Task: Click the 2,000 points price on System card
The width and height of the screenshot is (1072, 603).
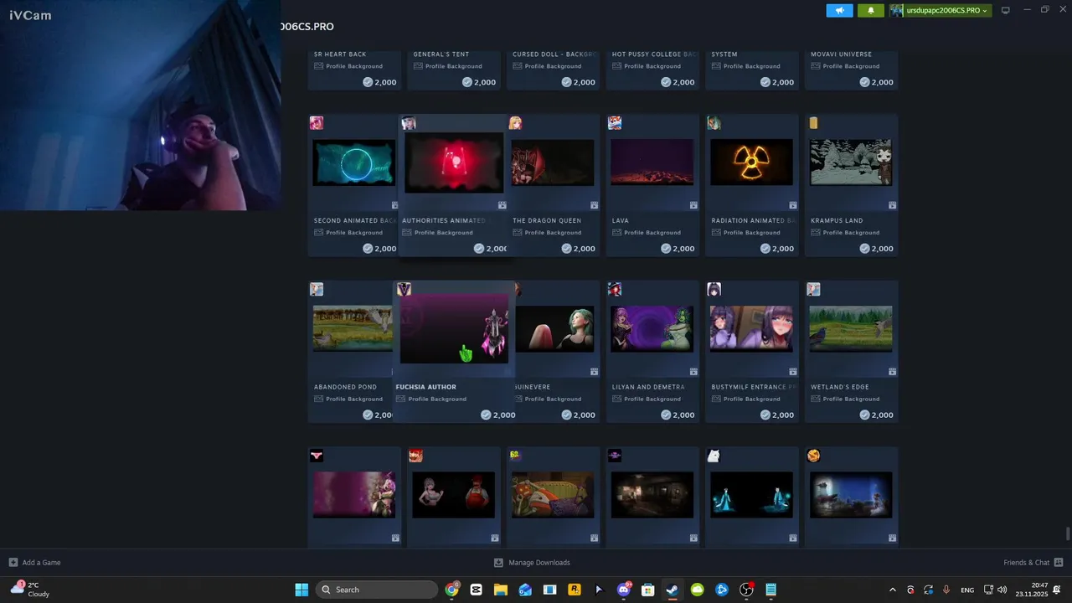Action: coord(776,82)
